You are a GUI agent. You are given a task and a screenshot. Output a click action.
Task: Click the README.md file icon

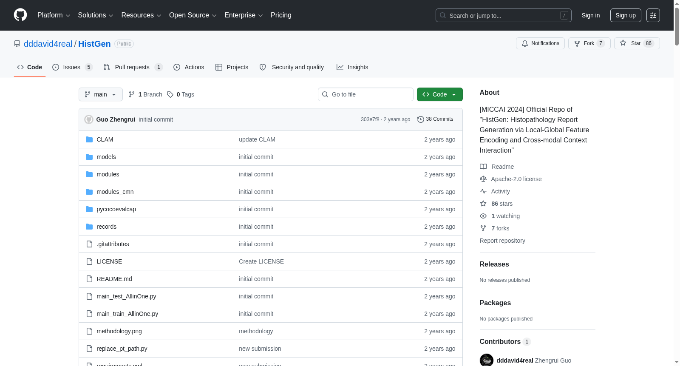coord(89,279)
